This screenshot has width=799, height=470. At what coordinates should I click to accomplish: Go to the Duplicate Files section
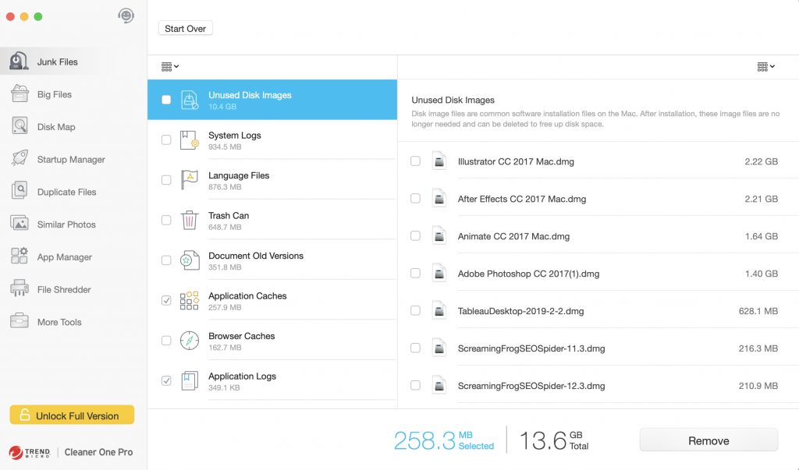click(66, 192)
